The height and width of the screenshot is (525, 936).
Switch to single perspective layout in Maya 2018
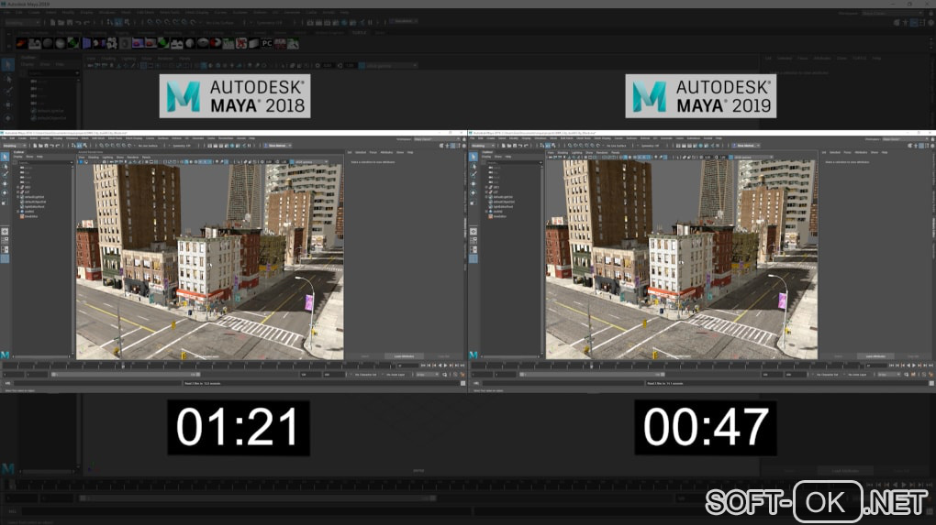point(5,232)
